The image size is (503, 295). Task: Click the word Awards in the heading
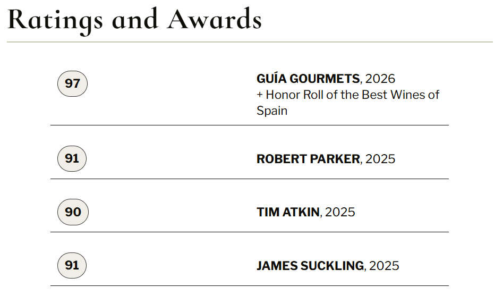click(x=215, y=20)
